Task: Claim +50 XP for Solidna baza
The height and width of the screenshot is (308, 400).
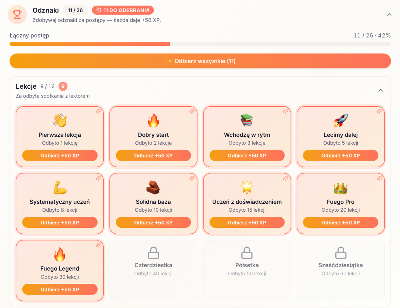Action: [x=153, y=222]
